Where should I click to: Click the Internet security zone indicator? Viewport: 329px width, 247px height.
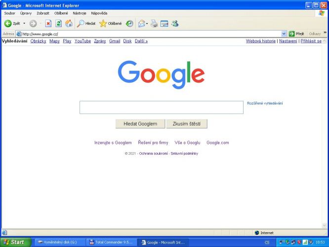click(x=264, y=233)
